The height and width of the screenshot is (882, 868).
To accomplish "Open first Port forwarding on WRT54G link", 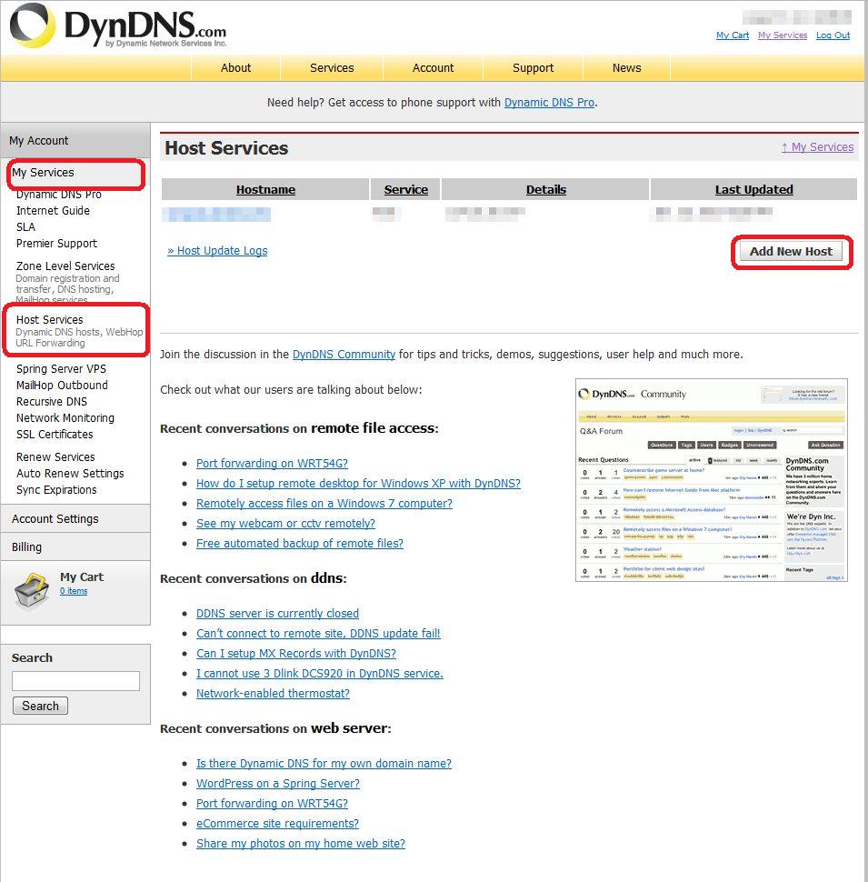I will [272, 464].
